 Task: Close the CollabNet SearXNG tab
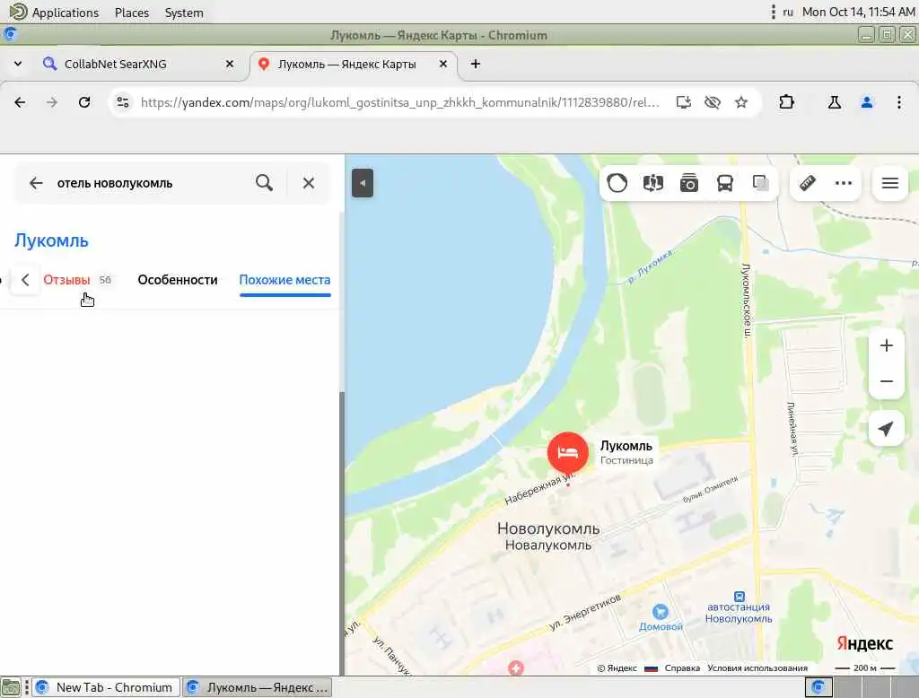point(230,64)
